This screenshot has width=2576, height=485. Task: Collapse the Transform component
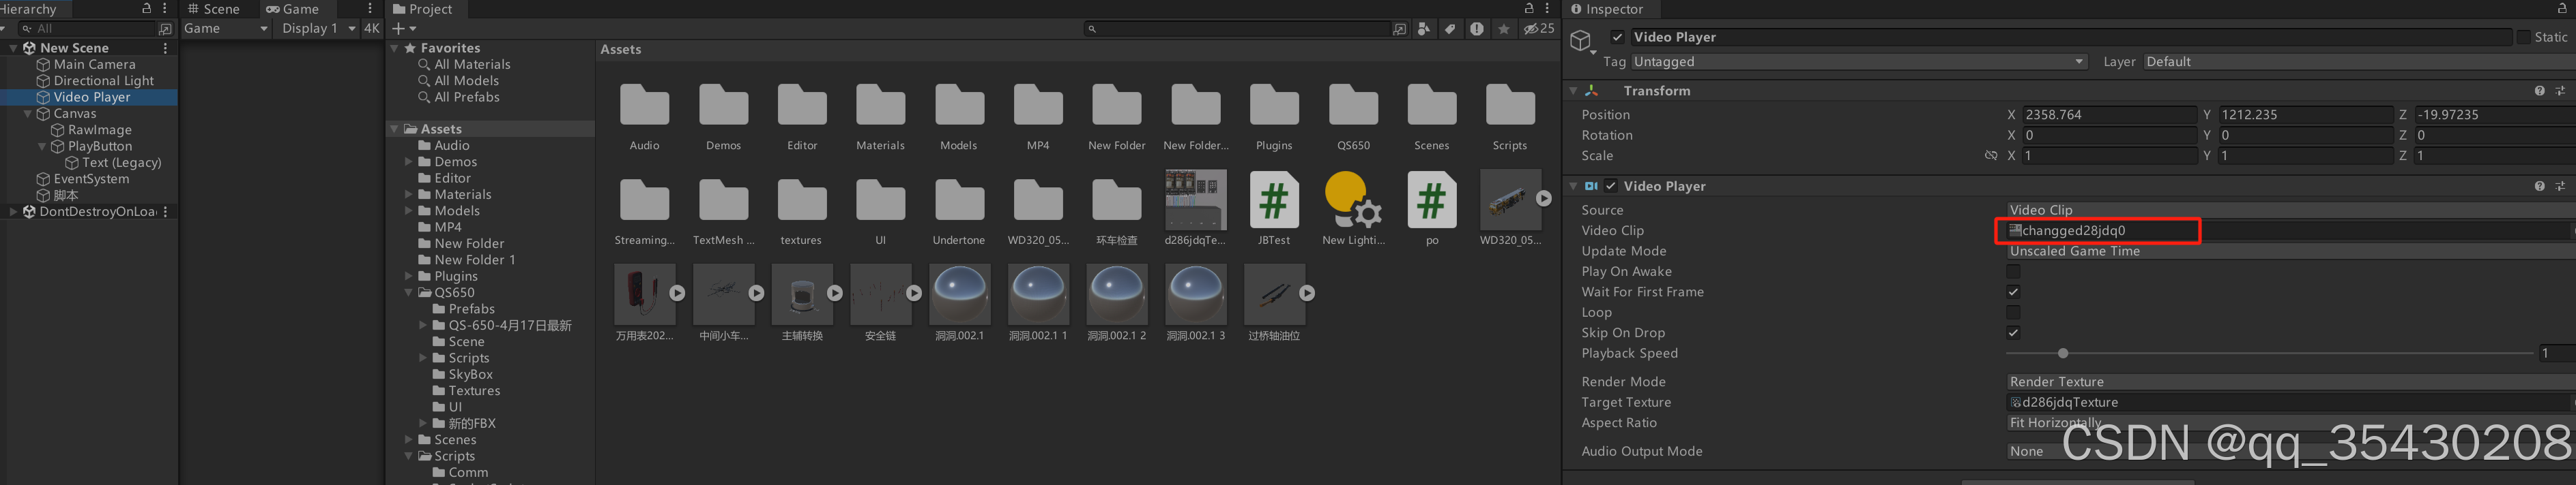tap(1574, 91)
